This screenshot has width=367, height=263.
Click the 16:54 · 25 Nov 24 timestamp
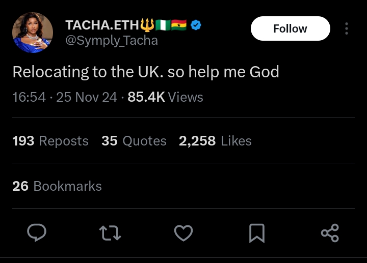pyautogui.click(x=65, y=97)
